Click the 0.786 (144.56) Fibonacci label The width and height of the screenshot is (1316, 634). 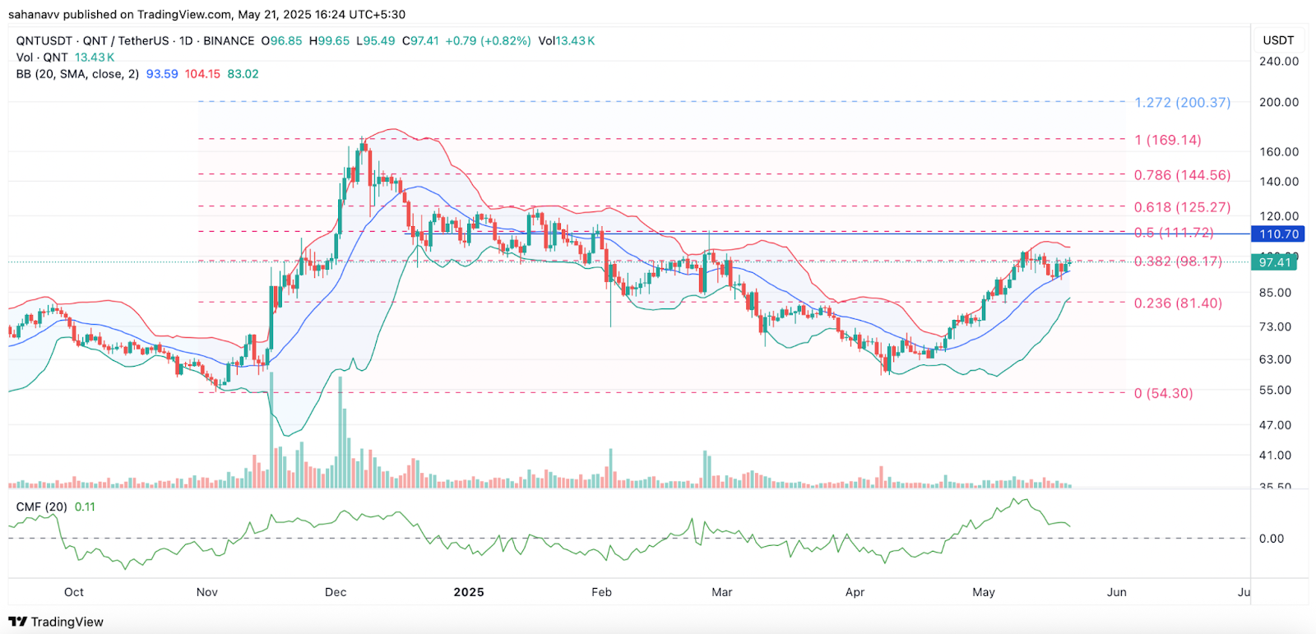click(1182, 175)
